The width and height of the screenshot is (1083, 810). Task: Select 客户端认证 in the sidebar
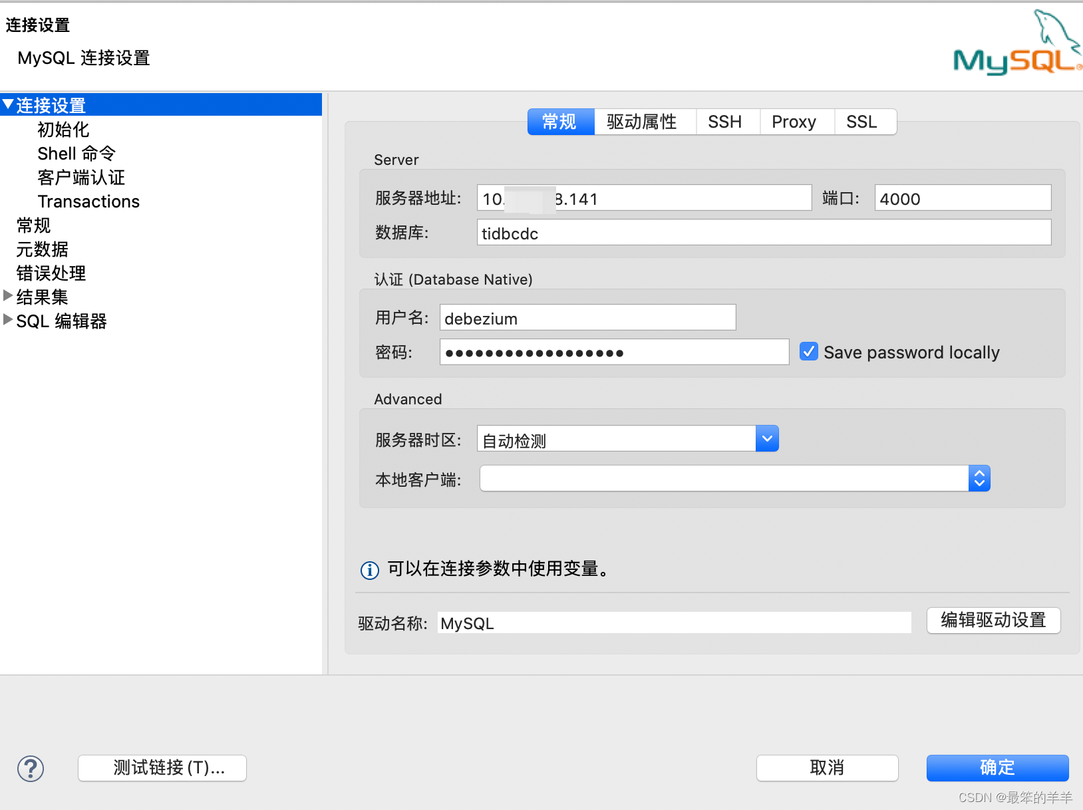pyautogui.click(x=81, y=178)
